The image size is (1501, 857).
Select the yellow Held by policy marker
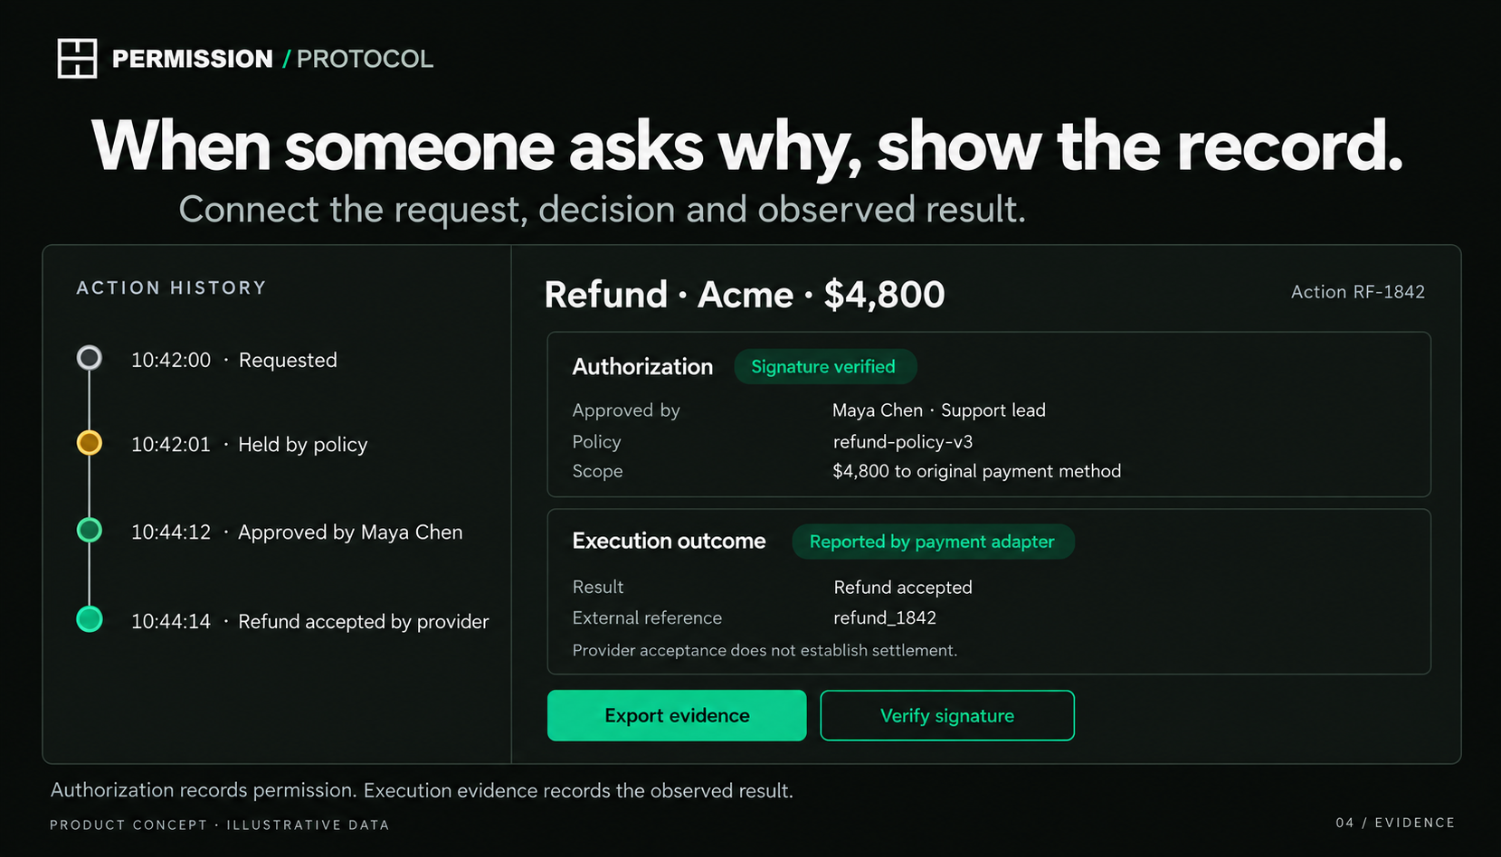89,443
